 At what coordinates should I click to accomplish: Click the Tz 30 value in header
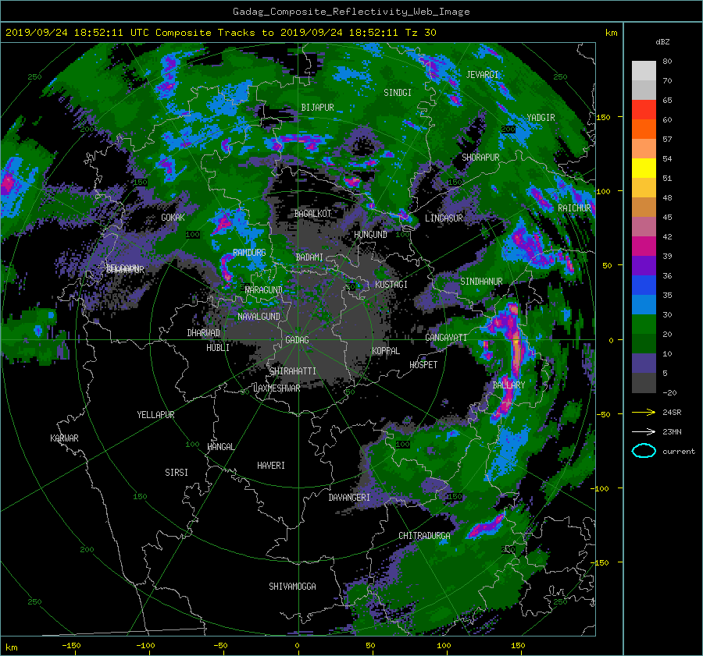coord(420,33)
